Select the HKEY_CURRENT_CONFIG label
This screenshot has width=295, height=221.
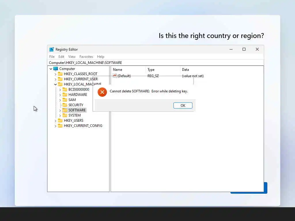tap(83, 125)
